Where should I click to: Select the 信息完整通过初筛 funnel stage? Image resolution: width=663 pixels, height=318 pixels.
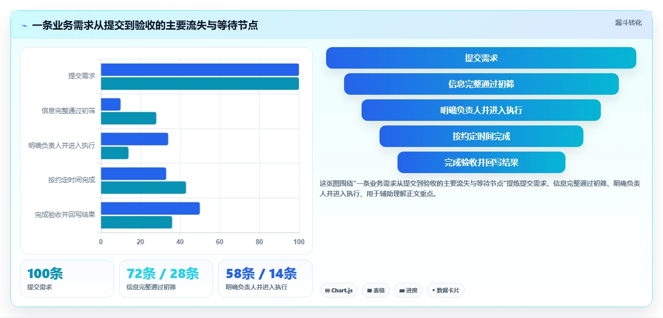[x=481, y=84]
